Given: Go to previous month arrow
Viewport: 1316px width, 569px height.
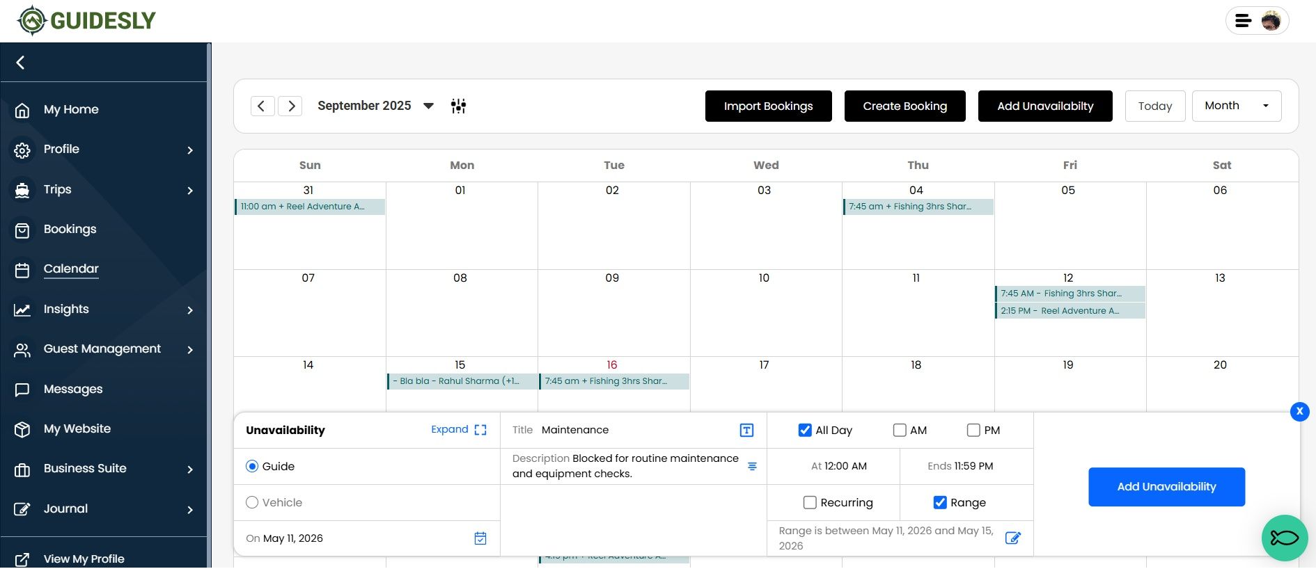Looking at the screenshot, I should pos(262,106).
